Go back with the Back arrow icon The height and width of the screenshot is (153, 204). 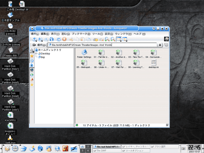pyautogui.click(x=40, y=39)
